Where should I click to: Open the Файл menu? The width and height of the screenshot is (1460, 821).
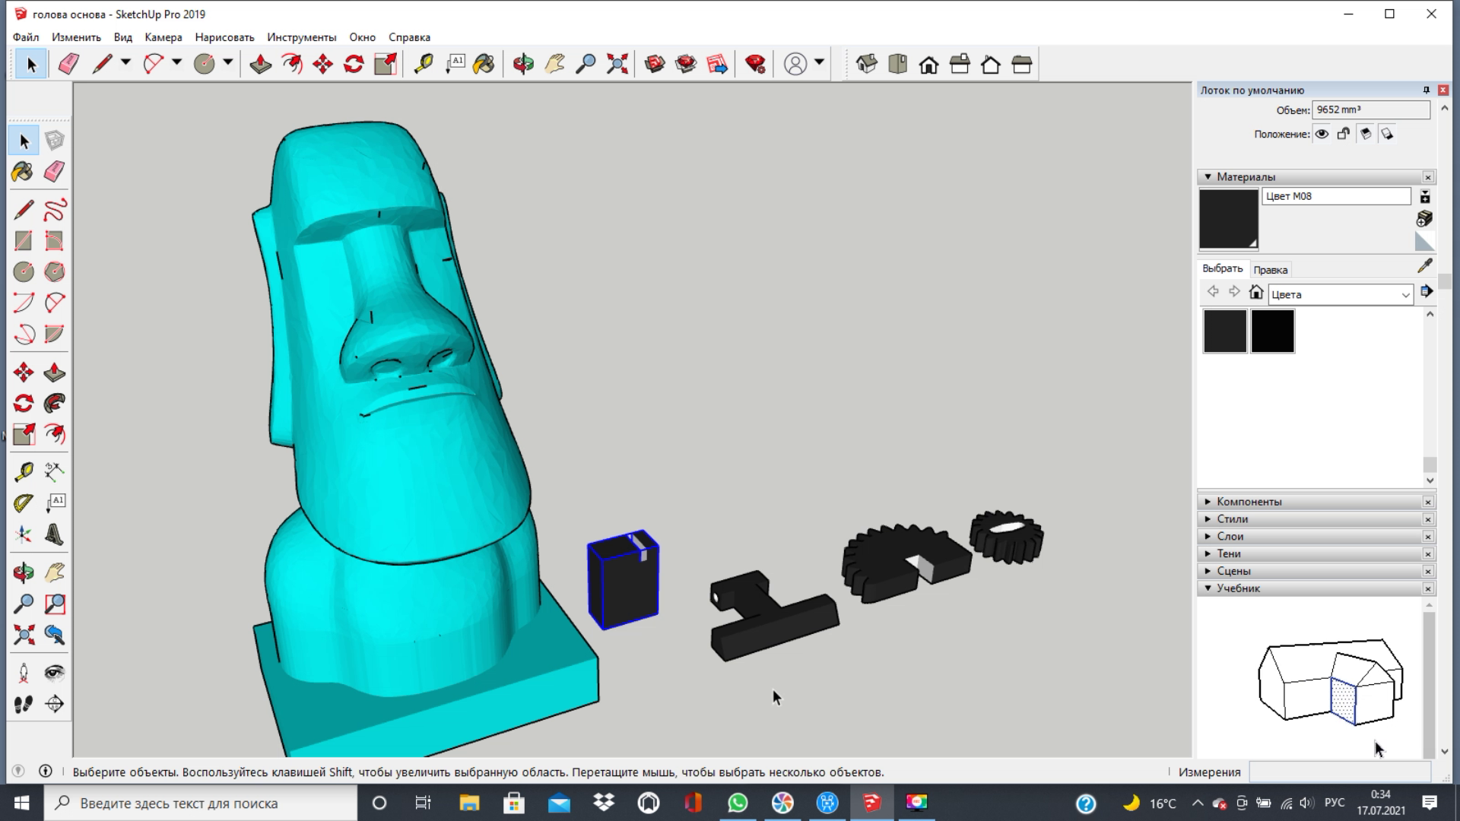click(x=26, y=37)
